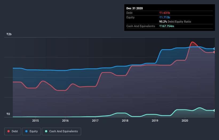
Task: Select the red Debt end-point marker
Action: [214, 52]
